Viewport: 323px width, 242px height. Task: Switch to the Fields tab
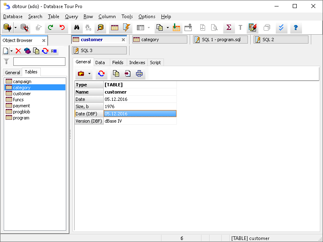(117, 63)
